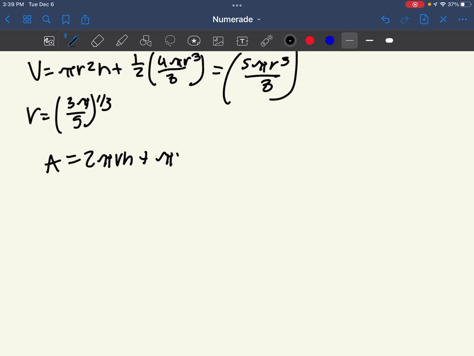Choose the red color swatch

[x=310, y=40]
